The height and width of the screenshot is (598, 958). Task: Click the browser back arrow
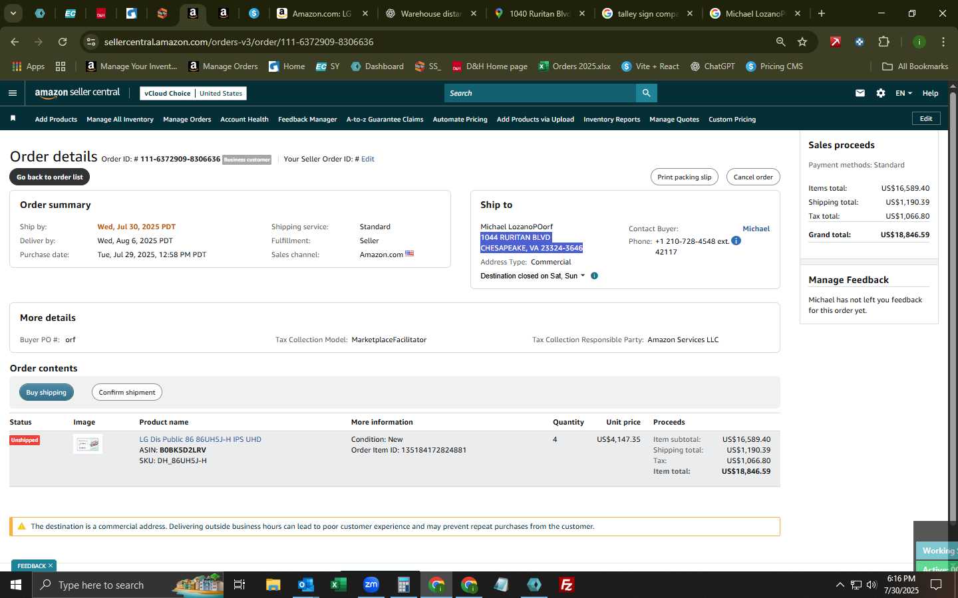pos(15,42)
